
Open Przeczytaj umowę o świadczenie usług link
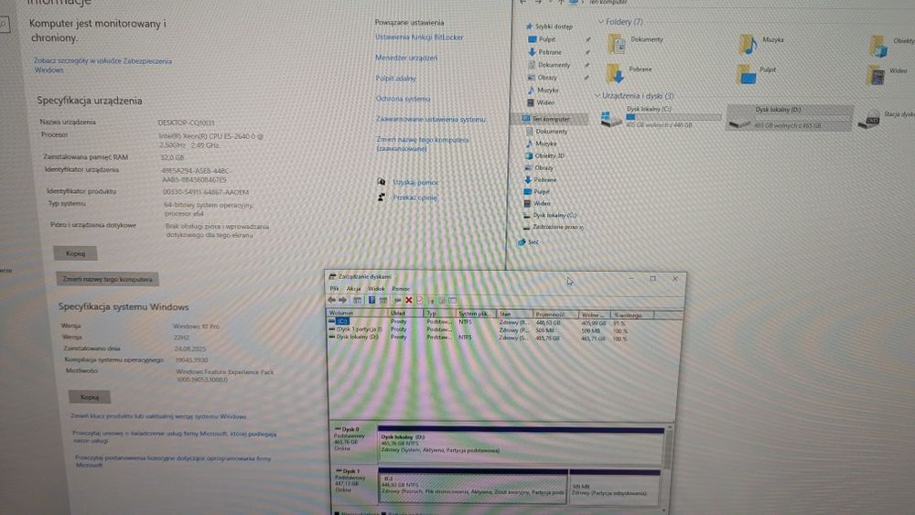[x=175, y=437]
